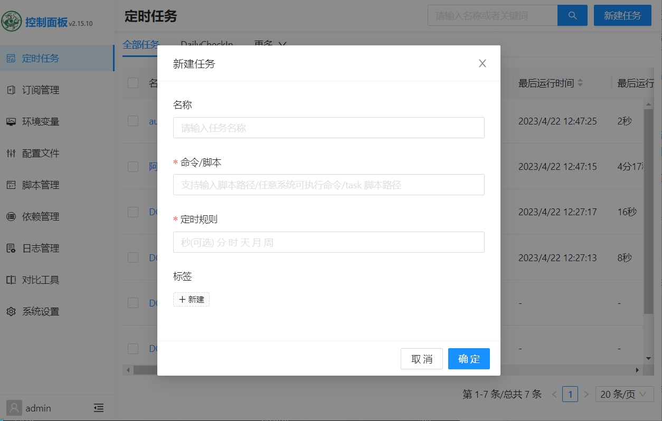Check the select-all checkbox in table header

pyautogui.click(x=133, y=83)
